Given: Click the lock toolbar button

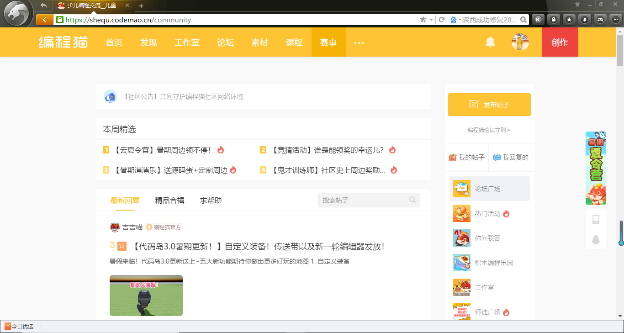Looking at the screenshot, I should click(x=554, y=20).
